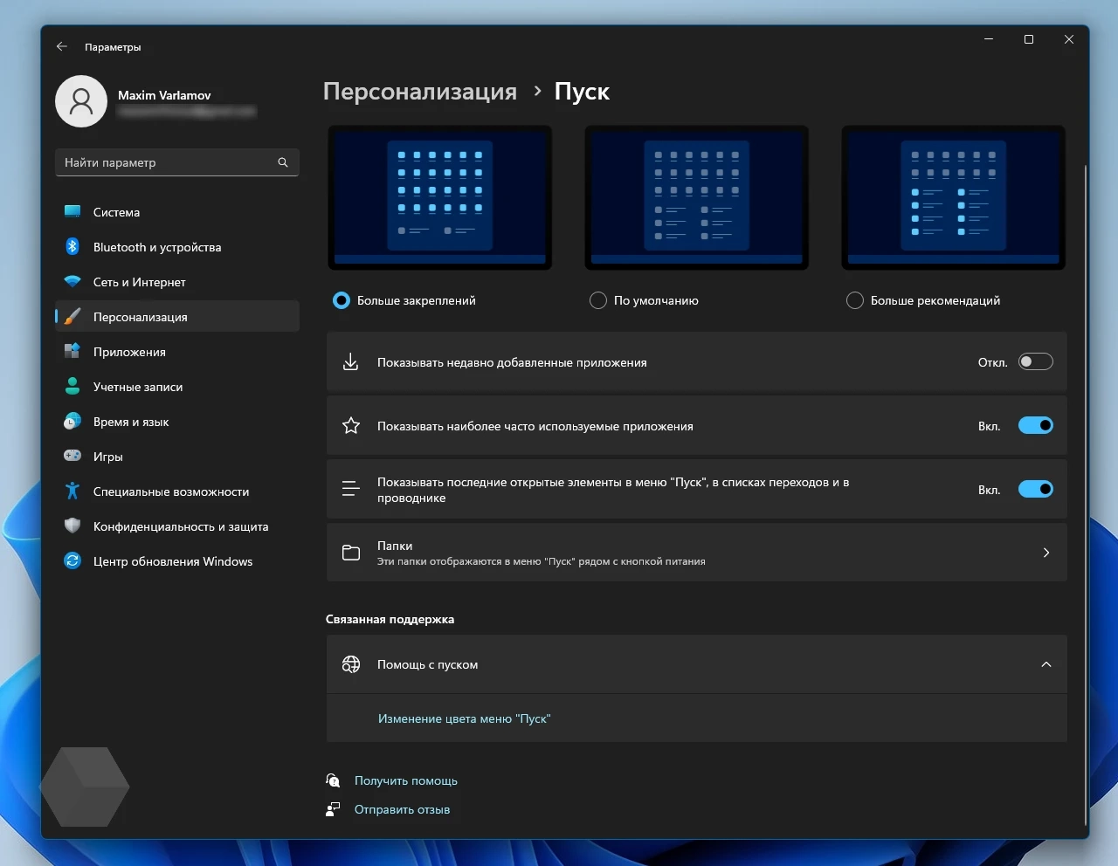Screen dimensions: 1118x866
Task: Enable showing recently added apps toggle
Action: (x=1036, y=361)
